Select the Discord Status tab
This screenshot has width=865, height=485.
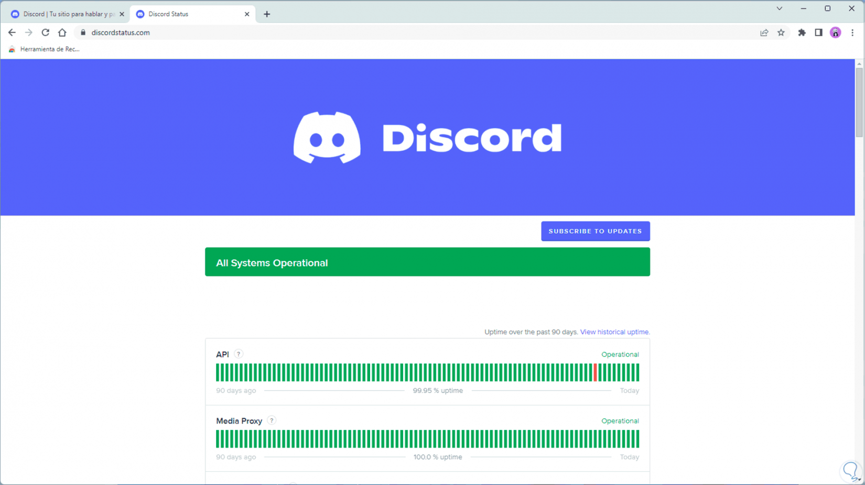pyautogui.click(x=192, y=14)
